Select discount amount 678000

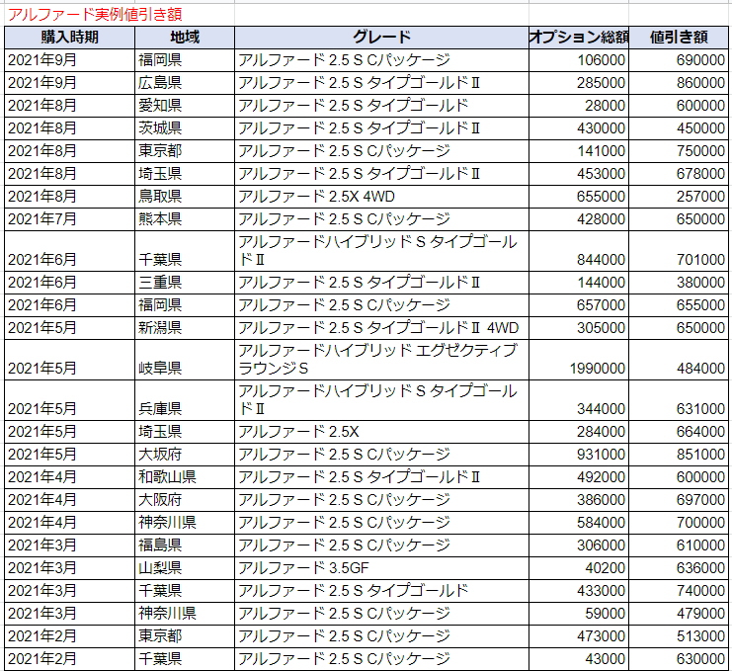tap(679, 174)
